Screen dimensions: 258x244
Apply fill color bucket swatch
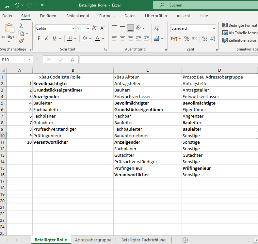85,38
